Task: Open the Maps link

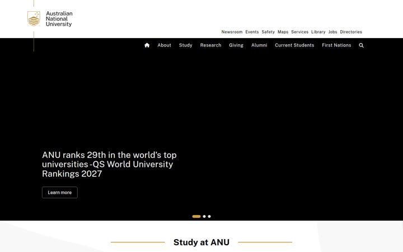Action: (x=283, y=32)
